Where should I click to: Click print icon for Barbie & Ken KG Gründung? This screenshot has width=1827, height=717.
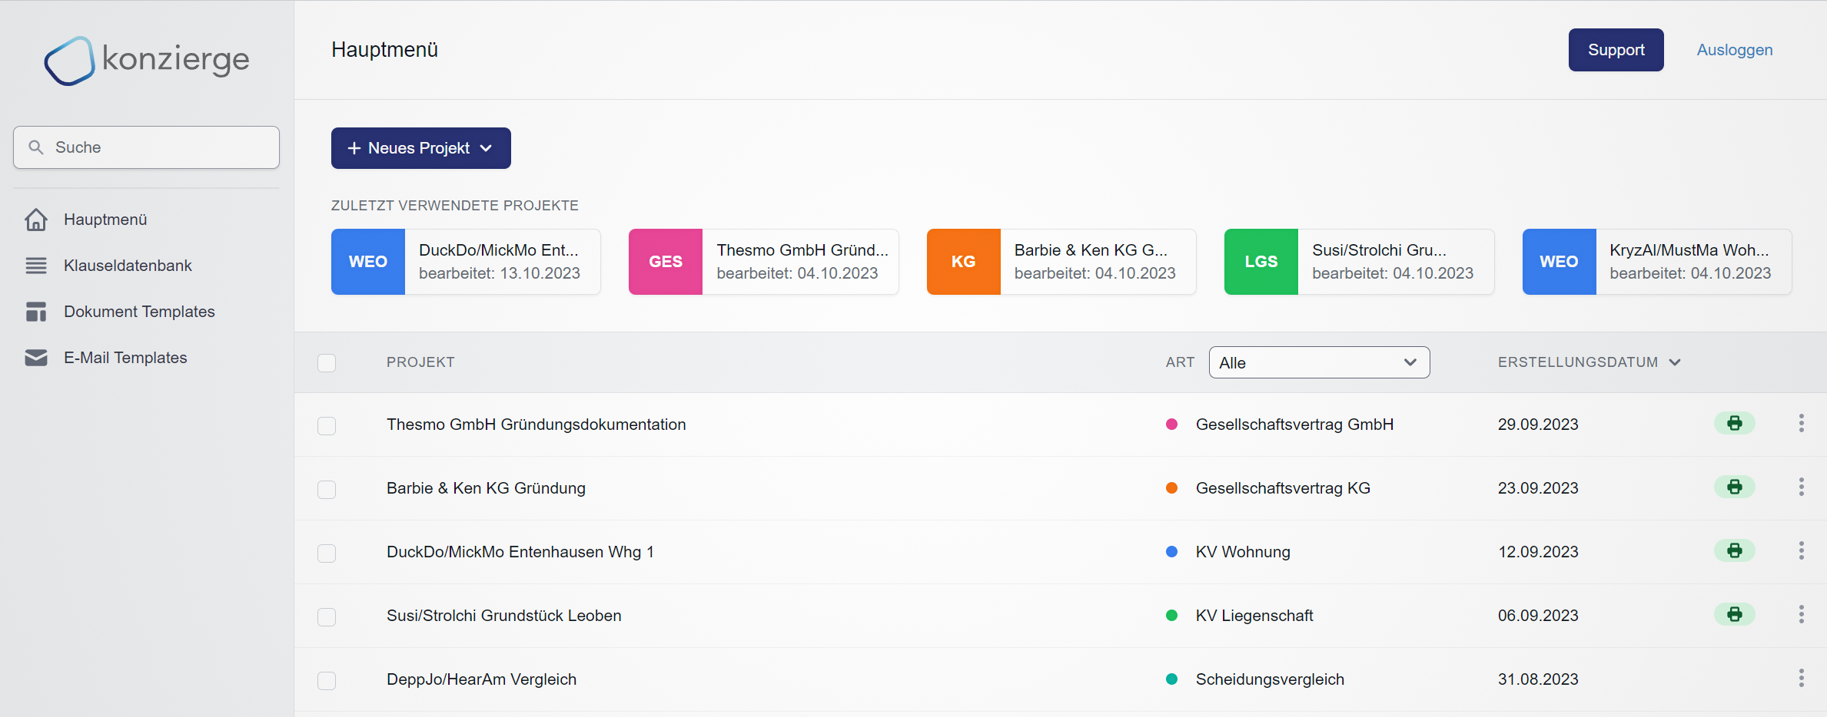(x=1734, y=487)
